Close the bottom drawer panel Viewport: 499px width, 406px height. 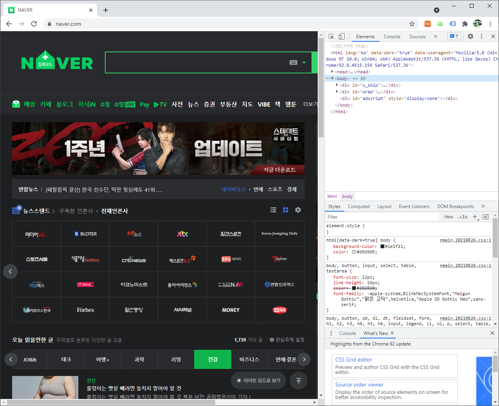pyautogui.click(x=492, y=333)
